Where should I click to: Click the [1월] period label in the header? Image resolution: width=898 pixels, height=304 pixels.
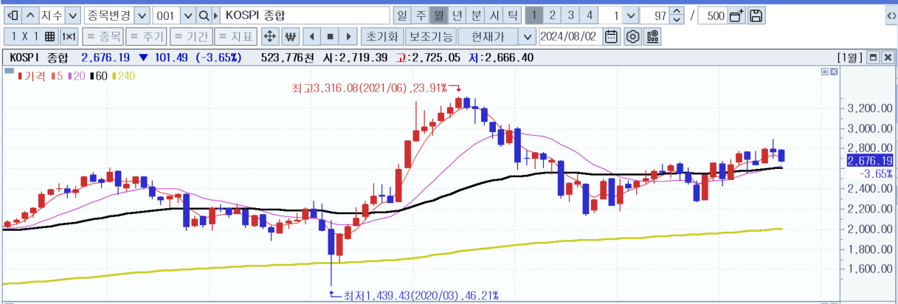click(x=850, y=57)
